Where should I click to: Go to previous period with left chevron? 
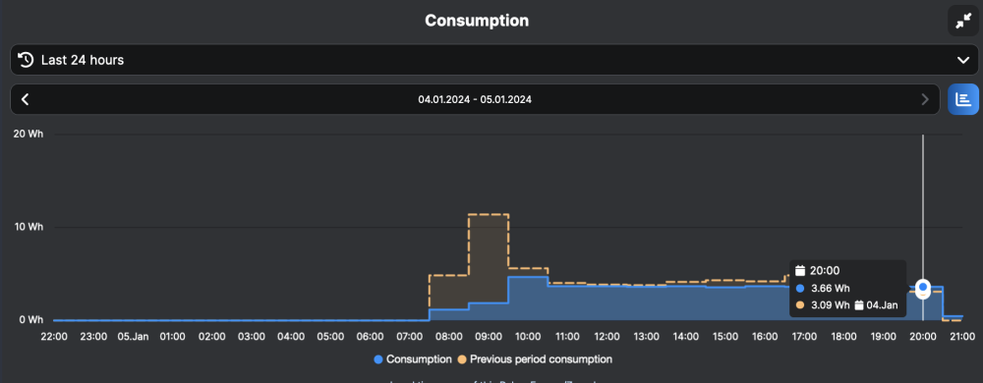(x=26, y=99)
